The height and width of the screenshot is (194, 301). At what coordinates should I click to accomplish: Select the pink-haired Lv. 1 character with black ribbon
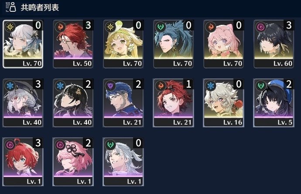[x=73, y=162]
